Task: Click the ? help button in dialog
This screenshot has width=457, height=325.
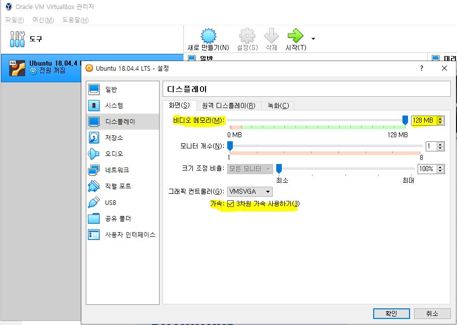Action: click(422, 69)
